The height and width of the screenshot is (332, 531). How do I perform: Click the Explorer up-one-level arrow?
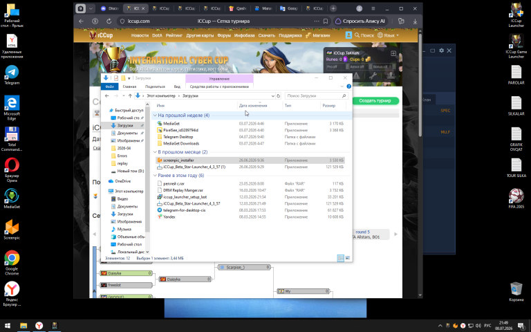(x=130, y=96)
